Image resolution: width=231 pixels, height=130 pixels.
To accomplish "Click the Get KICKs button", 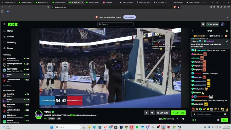I will [x=212, y=24].
